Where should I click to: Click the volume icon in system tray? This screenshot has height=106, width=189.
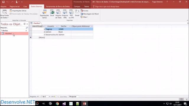[171, 104]
